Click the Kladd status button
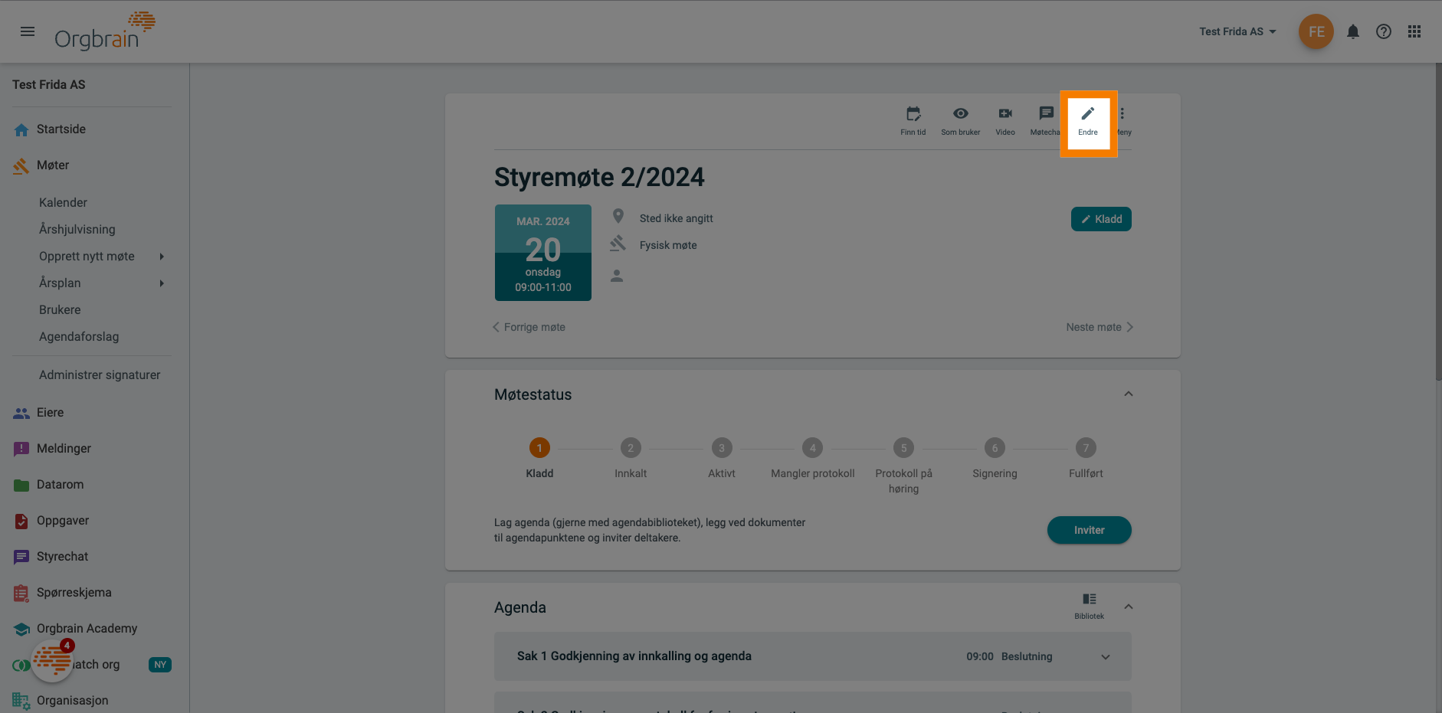 1101,219
